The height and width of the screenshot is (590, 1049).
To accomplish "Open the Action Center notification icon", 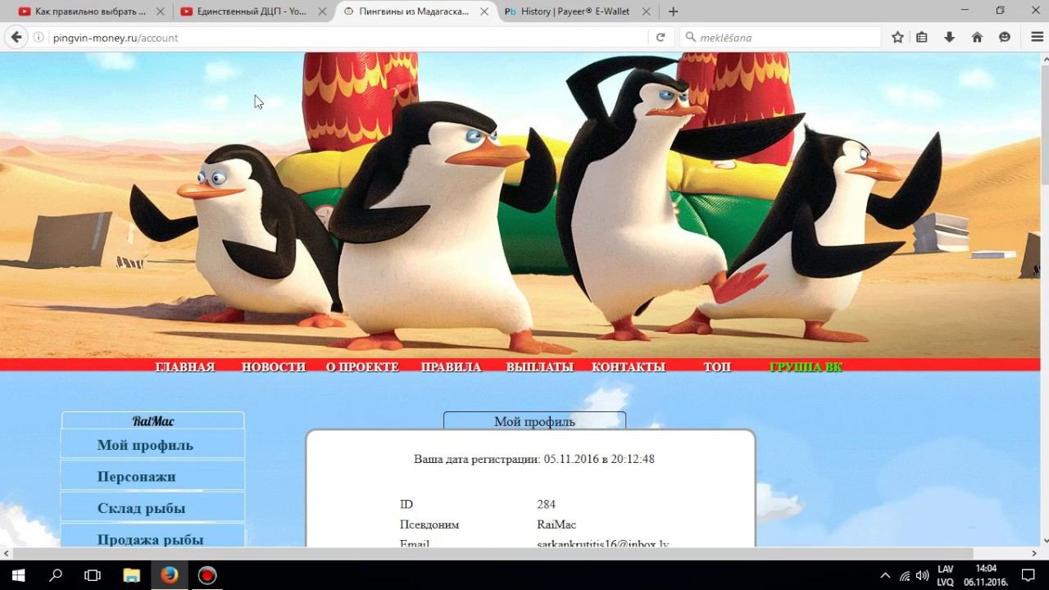I will click(1029, 575).
